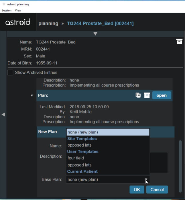Viewport: 185px width, 200px height.
Task: Confirm new plan with OK button
Action: [137, 189]
